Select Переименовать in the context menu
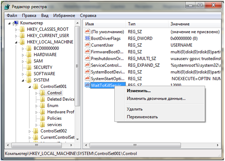Screen dimensions: 225x161 pyautogui.click(x=142, y=117)
